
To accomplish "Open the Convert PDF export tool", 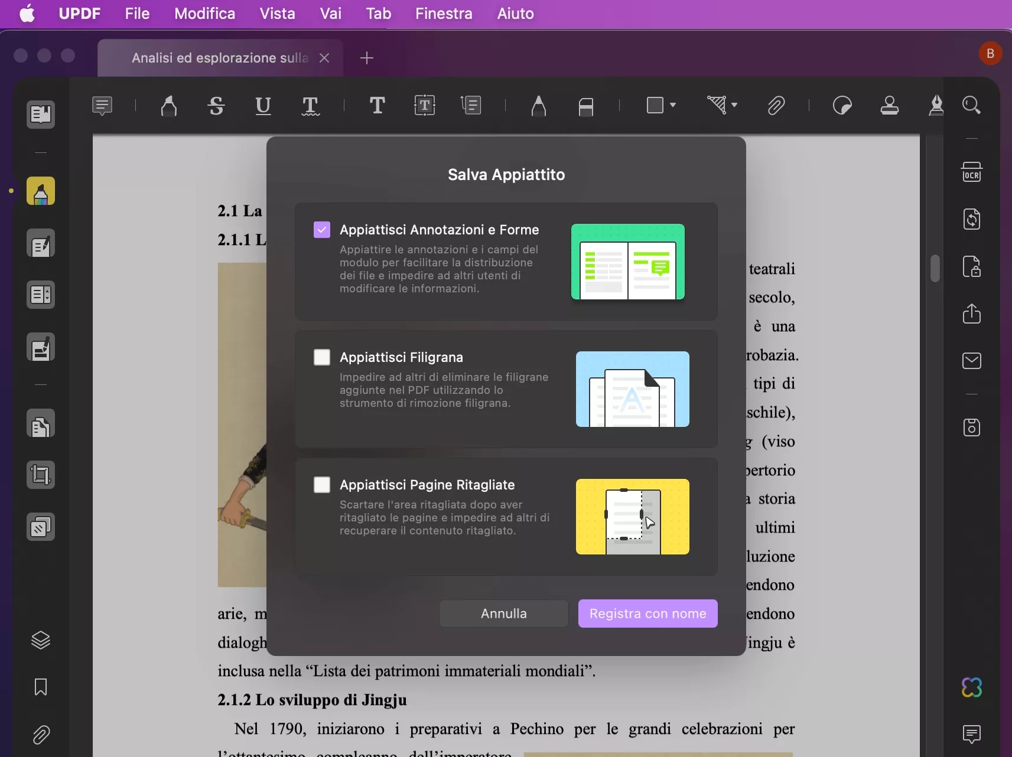I will click(972, 219).
